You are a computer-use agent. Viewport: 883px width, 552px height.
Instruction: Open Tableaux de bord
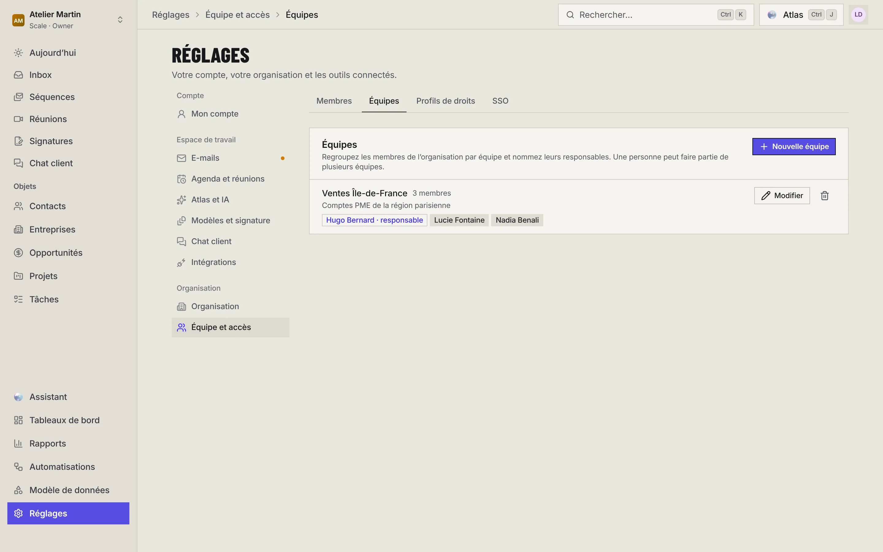coord(68,420)
